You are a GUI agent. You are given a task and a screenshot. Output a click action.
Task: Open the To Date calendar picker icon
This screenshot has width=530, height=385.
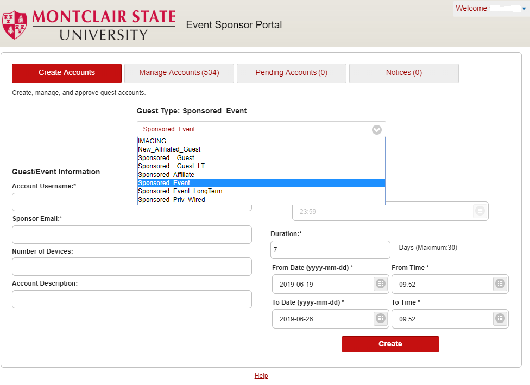tap(380, 319)
